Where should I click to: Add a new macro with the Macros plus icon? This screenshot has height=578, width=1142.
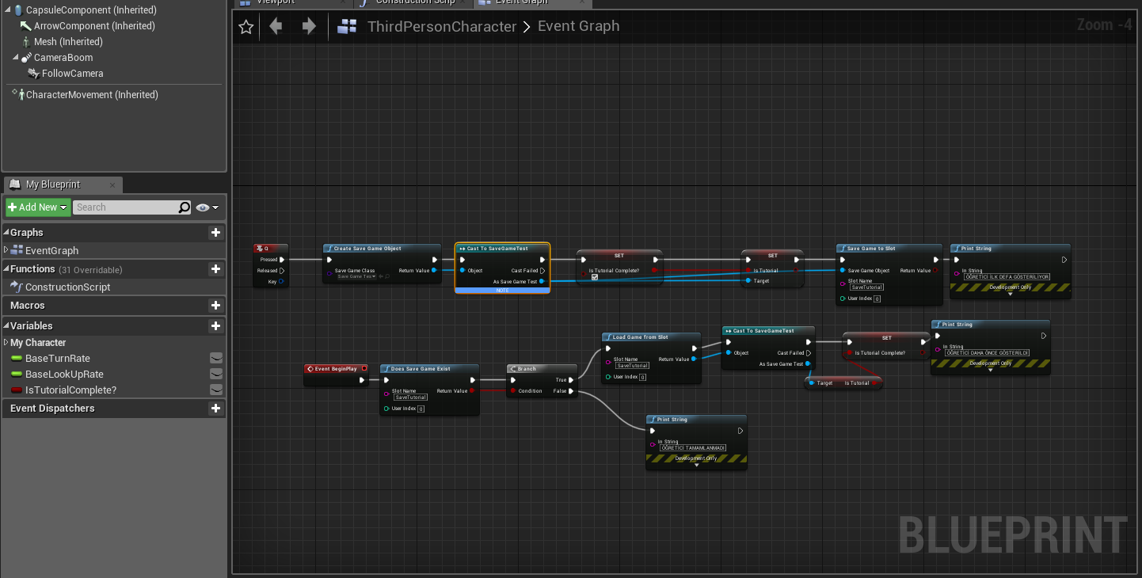215,306
